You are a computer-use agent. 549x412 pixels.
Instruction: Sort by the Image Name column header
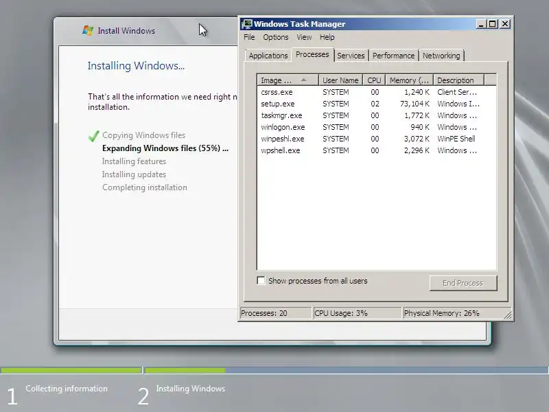click(287, 80)
